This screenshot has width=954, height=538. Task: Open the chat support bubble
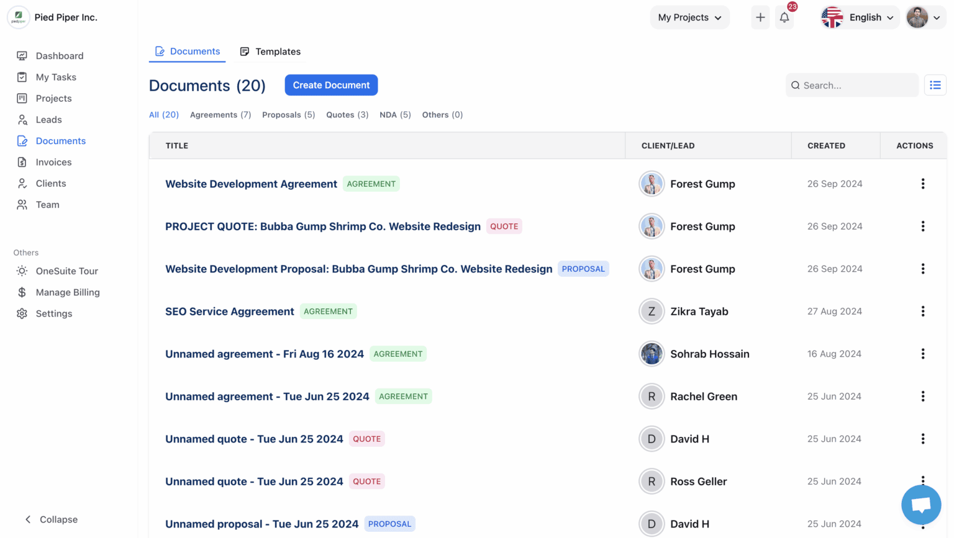point(921,504)
